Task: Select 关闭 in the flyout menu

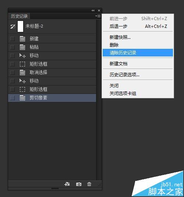Action: coord(138,86)
